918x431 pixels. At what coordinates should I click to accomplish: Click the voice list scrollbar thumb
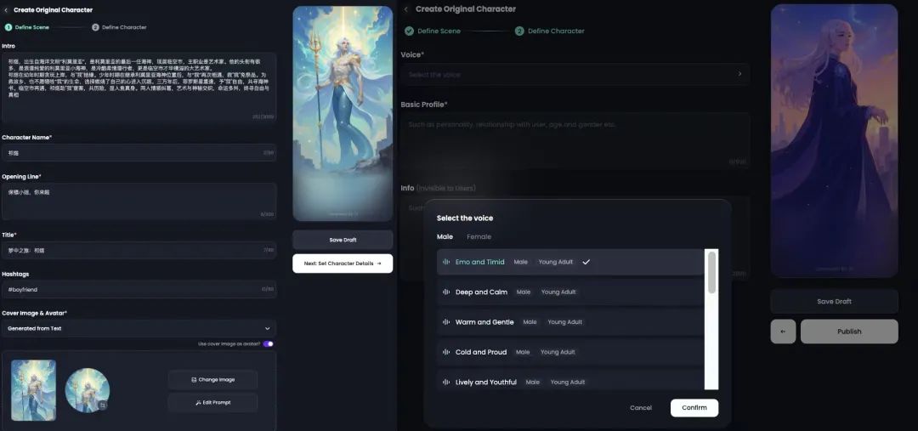tap(711, 273)
